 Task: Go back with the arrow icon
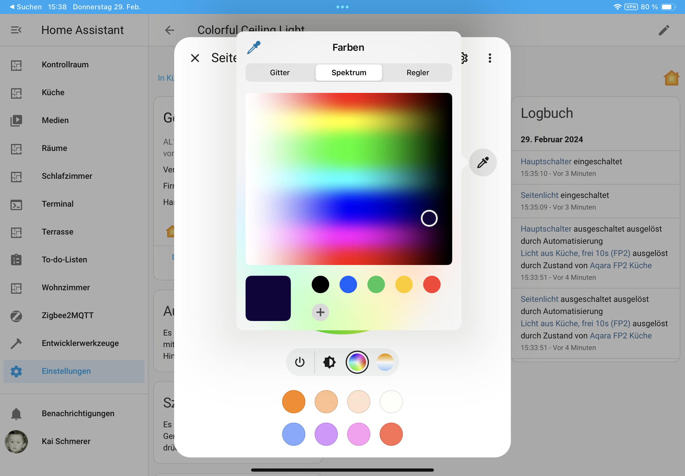[x=170, y=30]
